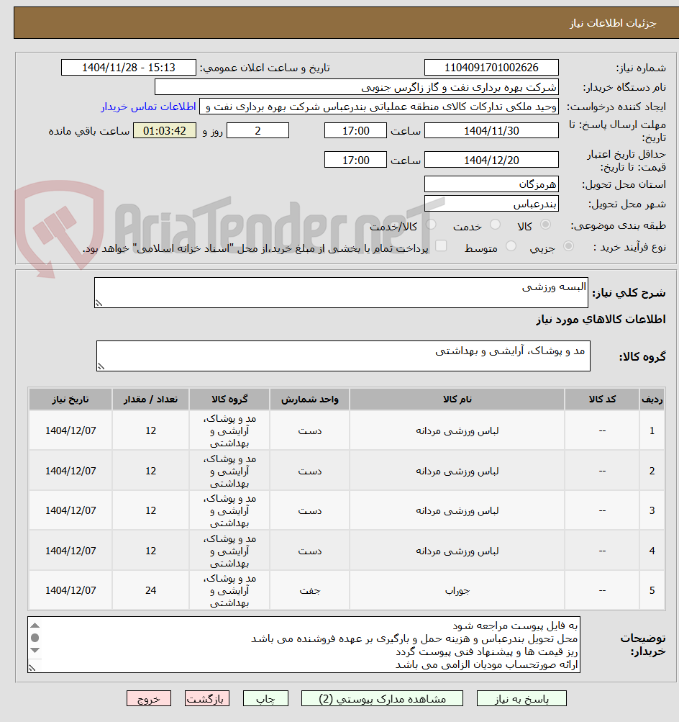Click the scrollbar thumb in buyer notes
The width and height of the screenshot is (679, 722).
(35, 638)
